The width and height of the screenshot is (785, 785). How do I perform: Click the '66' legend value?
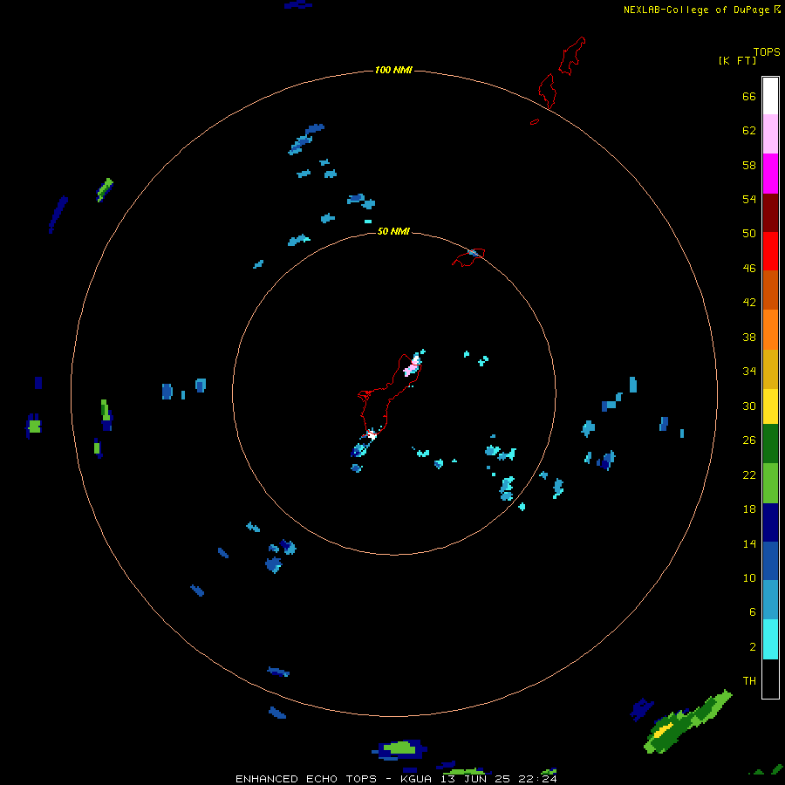pyautogui.click(x=749, y=96)
